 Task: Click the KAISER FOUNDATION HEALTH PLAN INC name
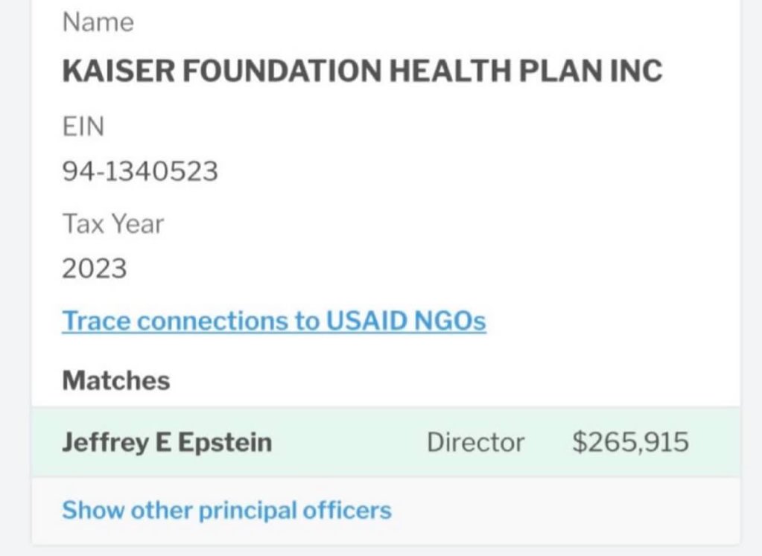pos(362,71)
